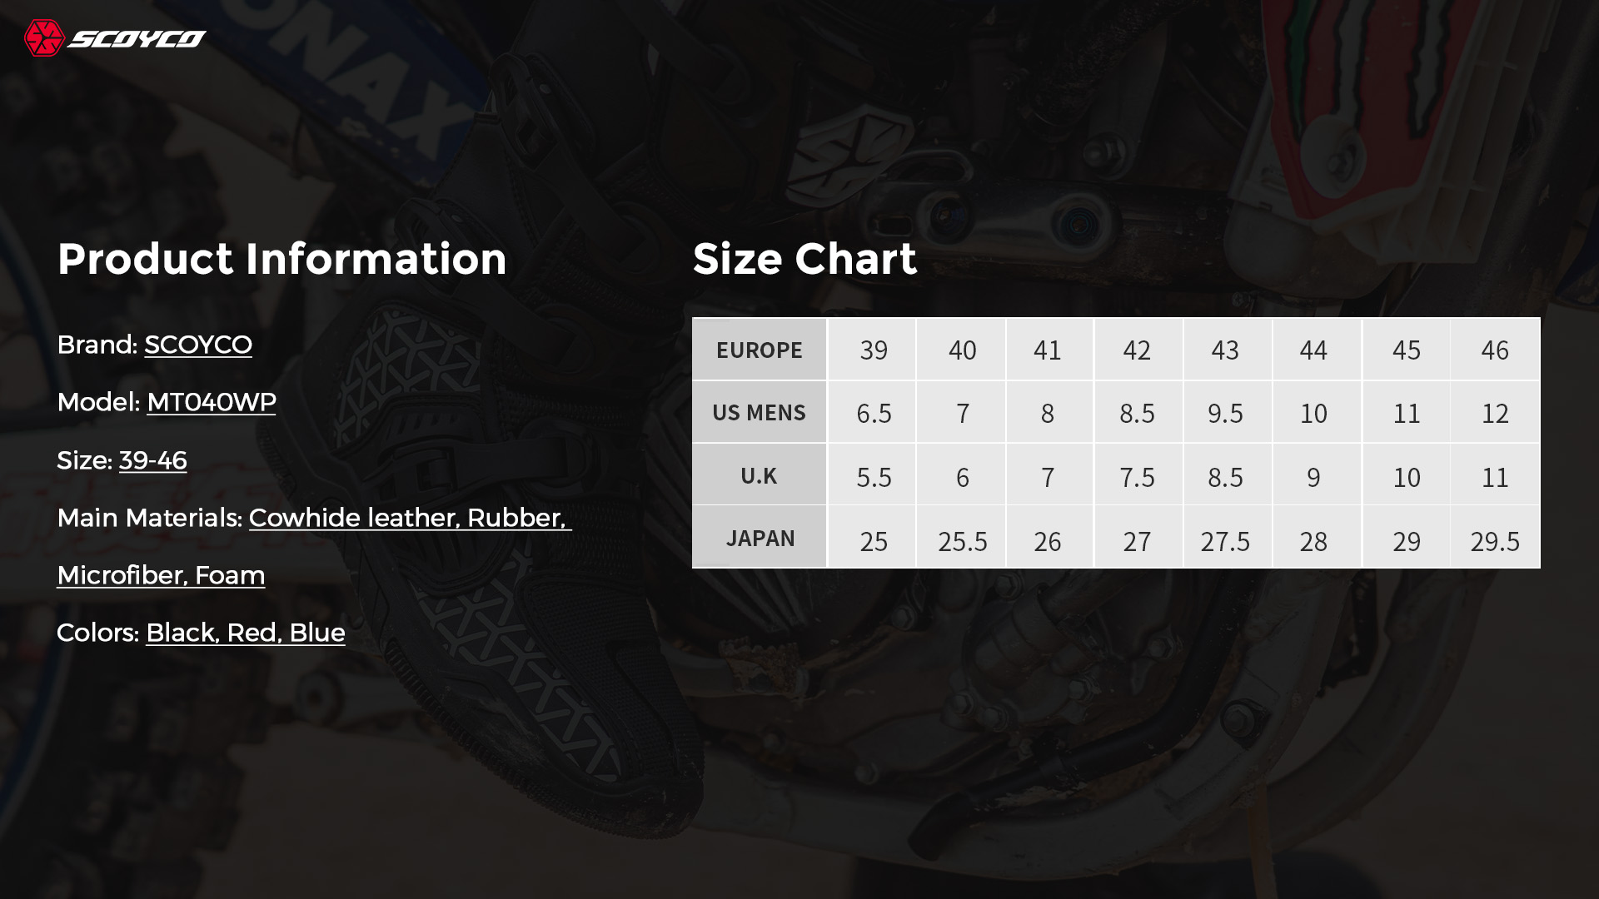The height and width of the screenshot is (899, 1599).
Task: Select the 39-46 size link
Action: (153, 460)
